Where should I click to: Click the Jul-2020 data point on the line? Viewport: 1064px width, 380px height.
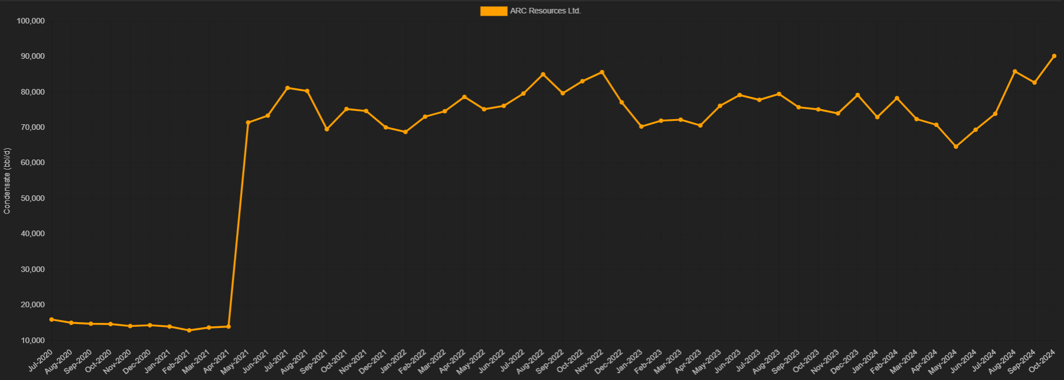pyautogui.click(x=52, y=320)
